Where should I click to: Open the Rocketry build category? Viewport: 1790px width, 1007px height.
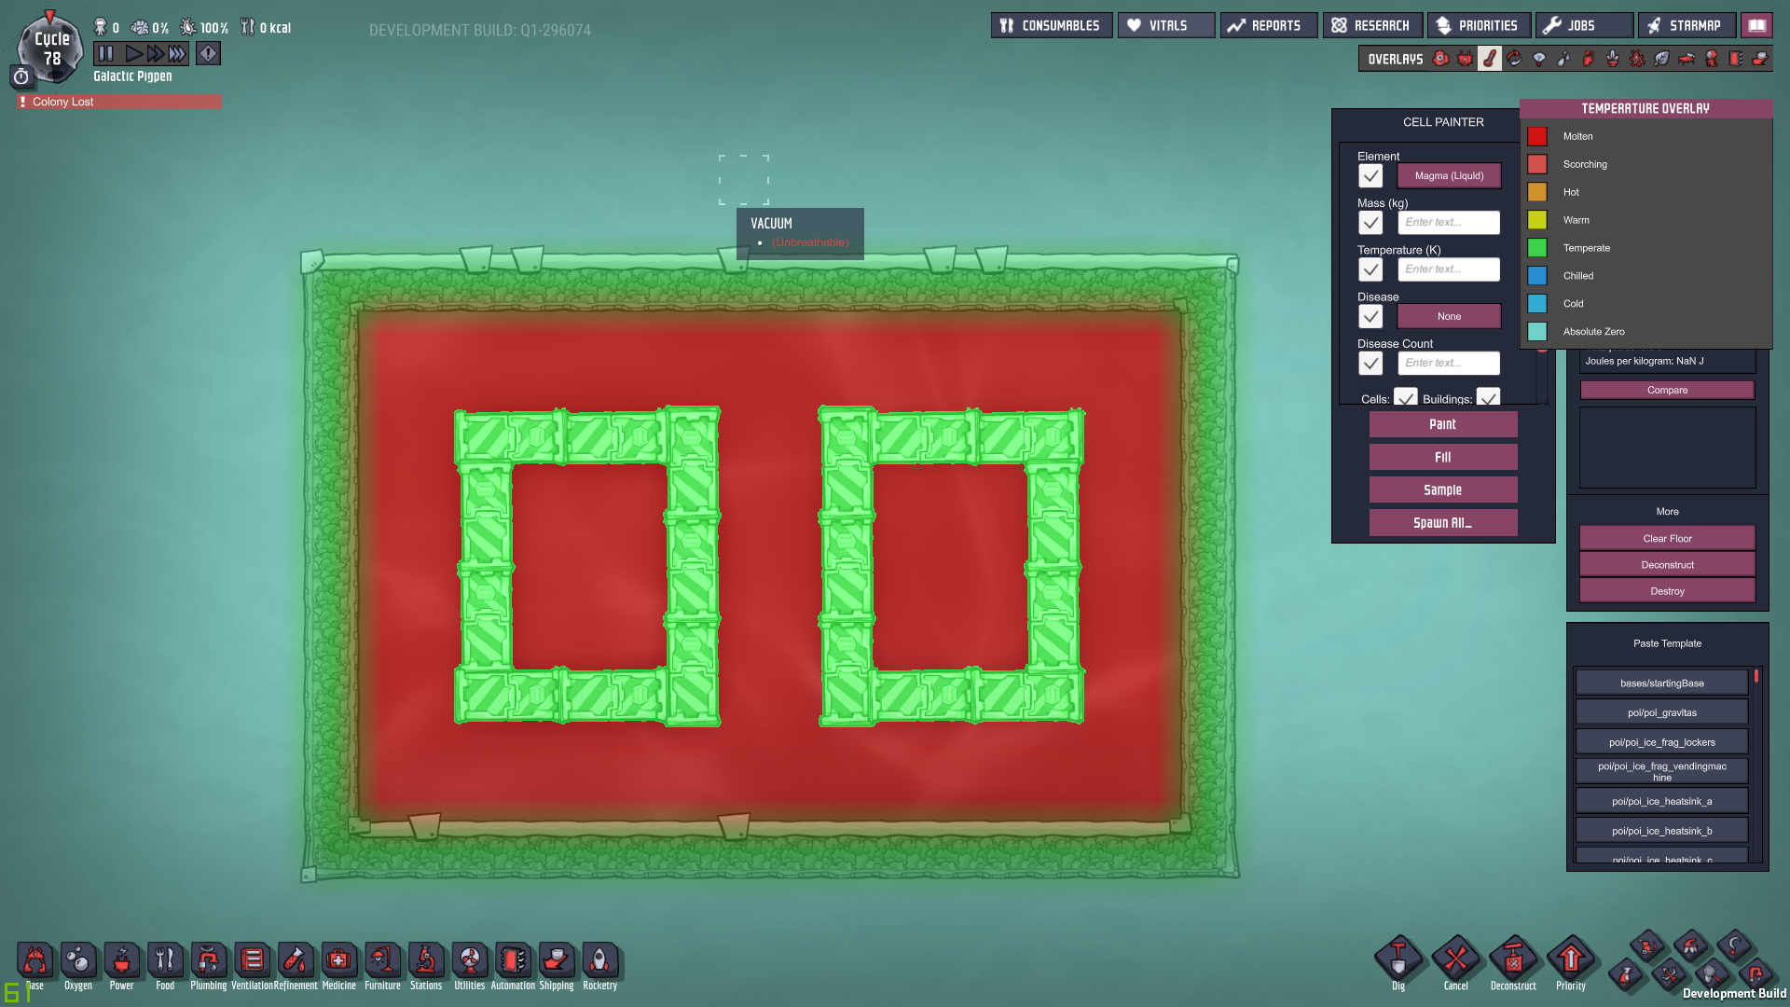click(x=599, y=961)
